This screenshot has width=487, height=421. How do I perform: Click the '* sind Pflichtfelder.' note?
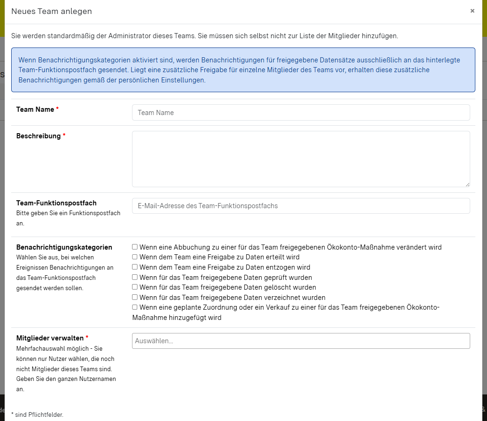tap(37, 415)
